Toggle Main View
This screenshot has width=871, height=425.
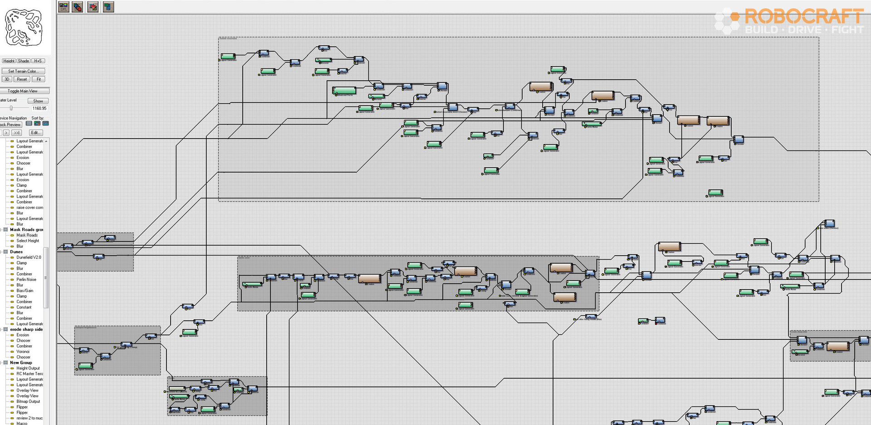pos(24,91)
